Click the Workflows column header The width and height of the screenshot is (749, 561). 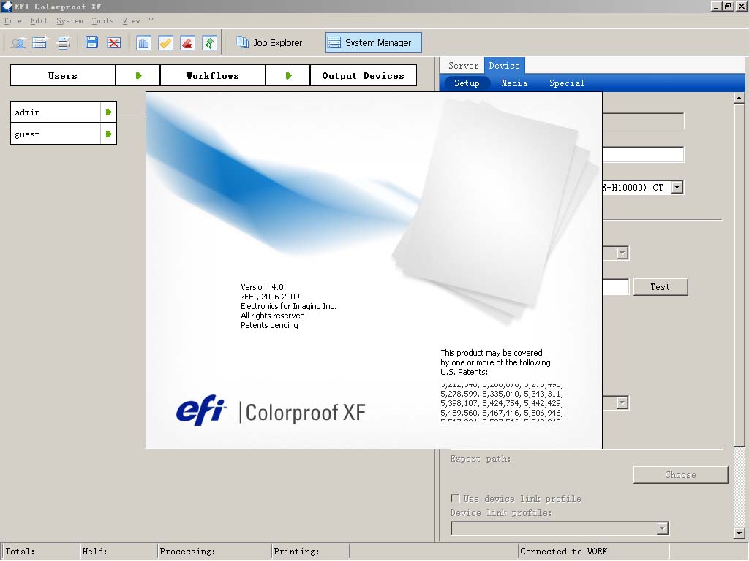click(213, 75)
